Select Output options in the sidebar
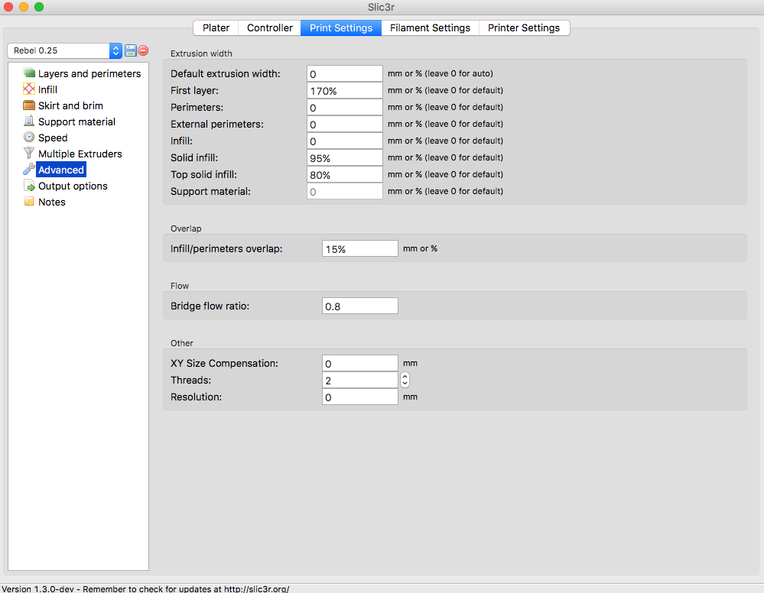This screenshot has height=593, width=764. pyautogui.click(x=73, y=186)
